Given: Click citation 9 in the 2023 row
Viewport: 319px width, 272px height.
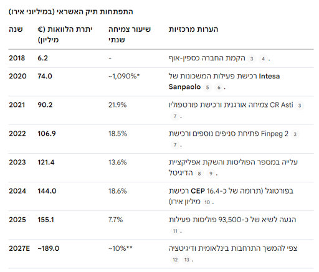Looking at the screenshot, I should pyautogui.click(x=211, y=174).
